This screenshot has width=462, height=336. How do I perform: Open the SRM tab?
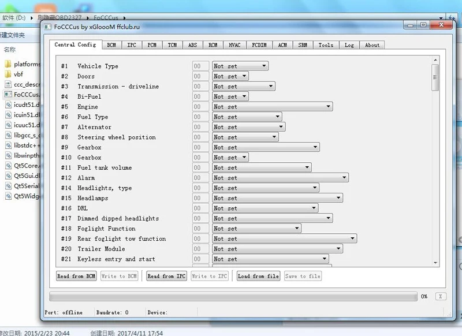coord(303,45)
